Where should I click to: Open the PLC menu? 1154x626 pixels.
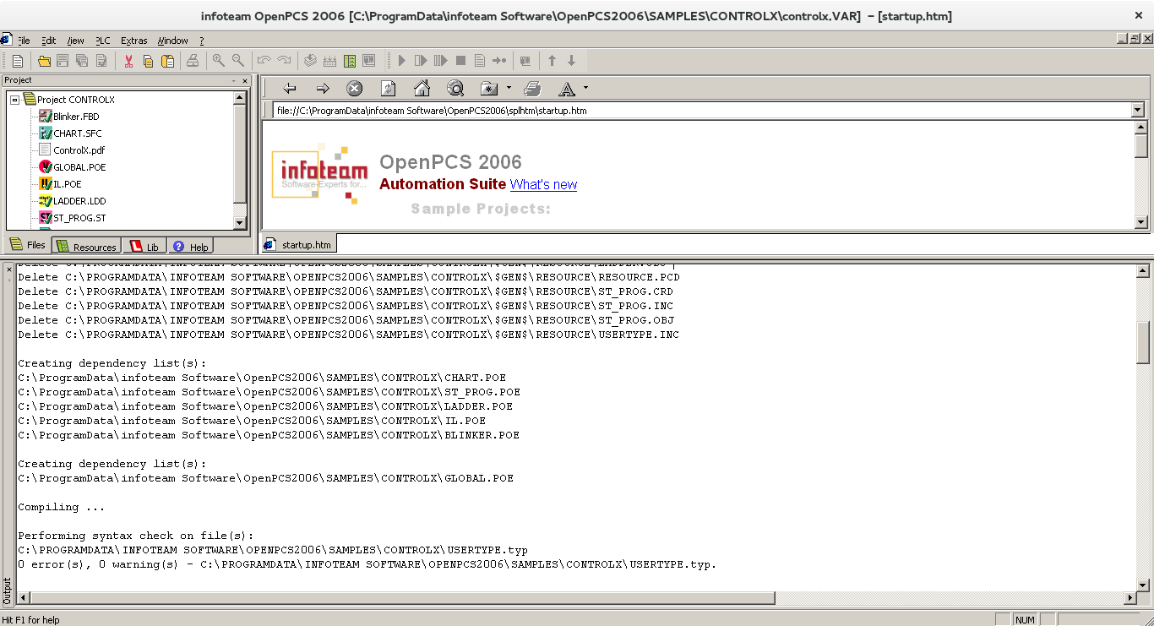click(x=102, y=41)
